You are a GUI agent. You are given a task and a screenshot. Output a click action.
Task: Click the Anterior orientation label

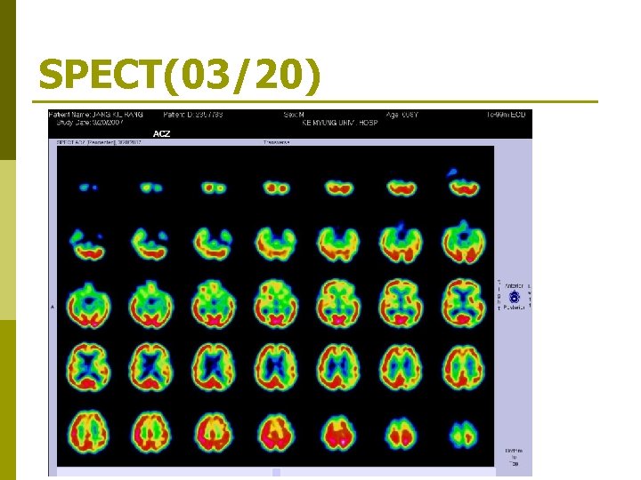click(514, 286)
